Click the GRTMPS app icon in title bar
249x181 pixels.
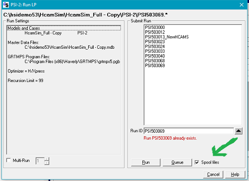[x=6, y=4]
